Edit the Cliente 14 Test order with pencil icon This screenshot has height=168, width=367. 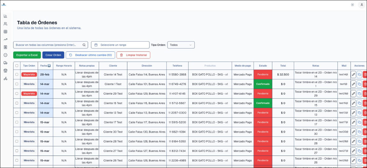(x=353, y=75)
